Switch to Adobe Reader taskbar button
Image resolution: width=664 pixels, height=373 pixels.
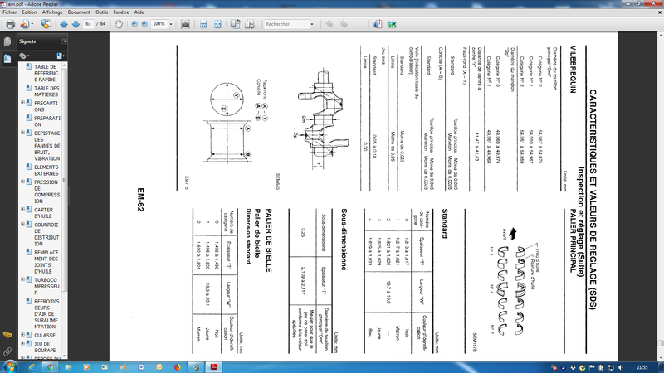click(213, 367)
